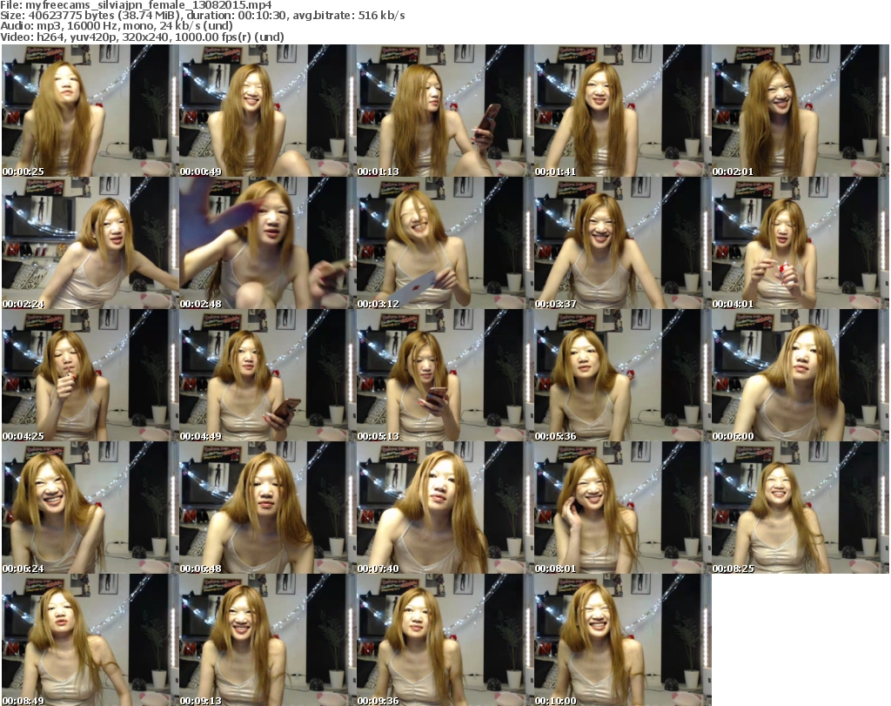891x706 pixels.
Task: Select the thumbnail stamped 00:01:41
Action: [x=623, y=111]
